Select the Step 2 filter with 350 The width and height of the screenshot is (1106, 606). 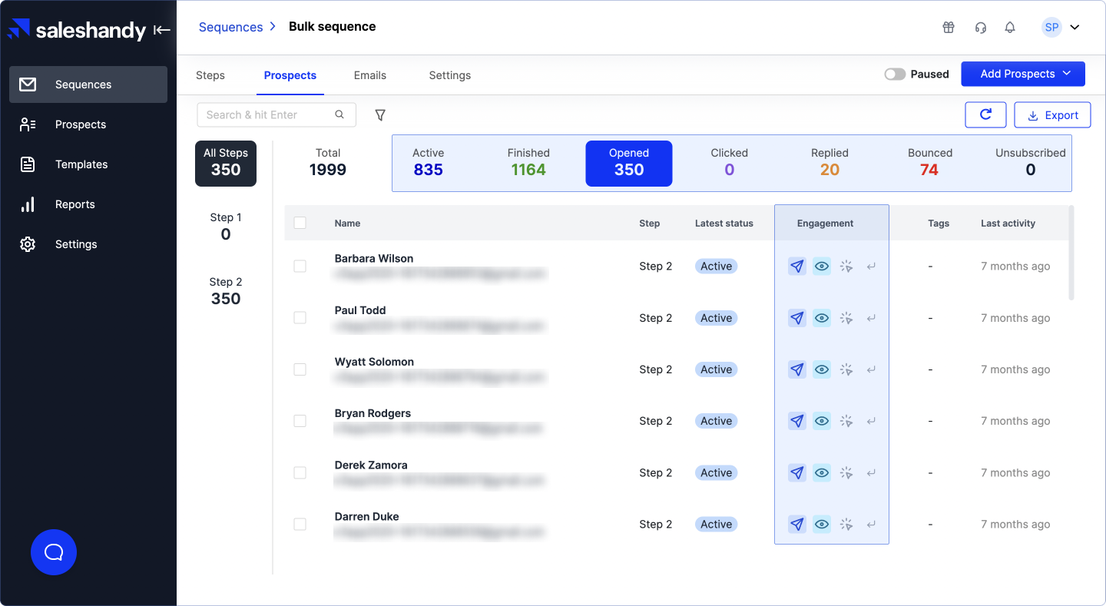pos(226,291)
